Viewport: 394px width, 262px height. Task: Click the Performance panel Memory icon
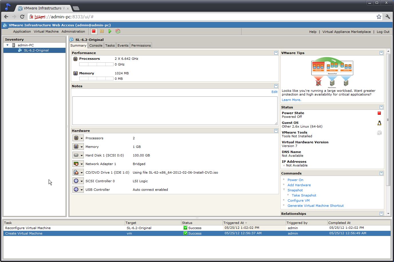coord(76,73)
